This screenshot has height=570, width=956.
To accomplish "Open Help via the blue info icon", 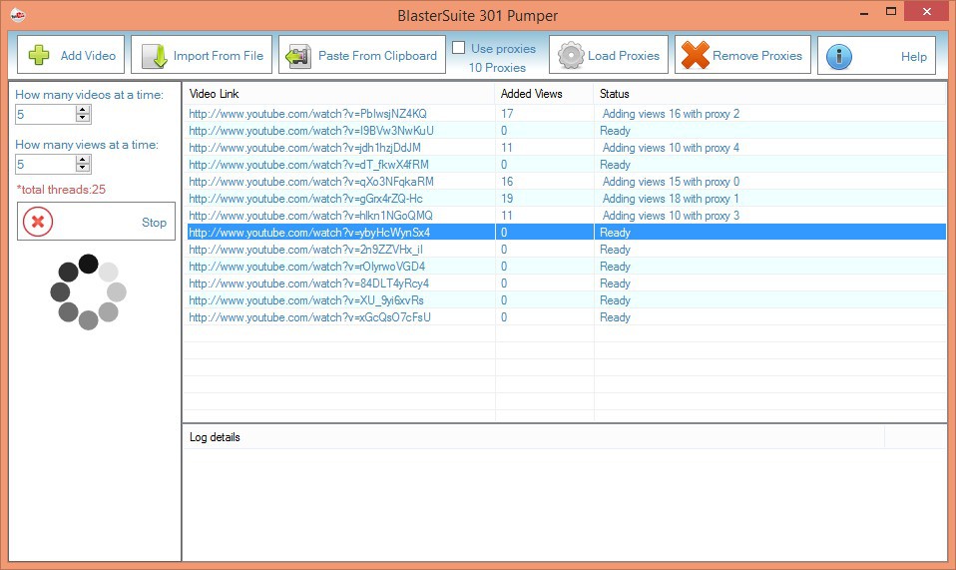I will point(839,56).
